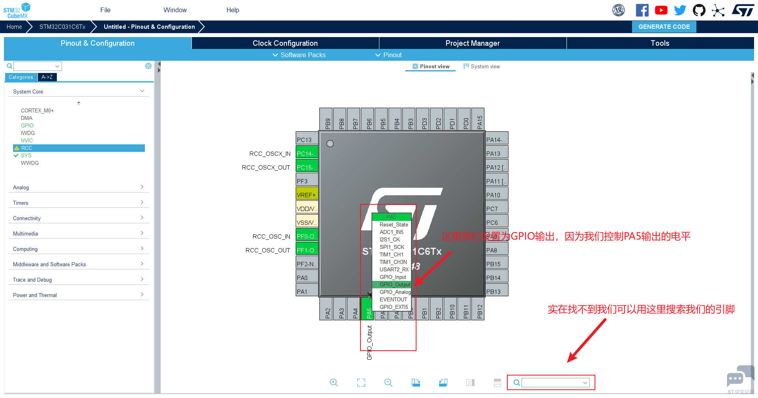Expand the Connectivity category
Image resolution: width=758 pixels, height=398 pixels.
[142, 218]
